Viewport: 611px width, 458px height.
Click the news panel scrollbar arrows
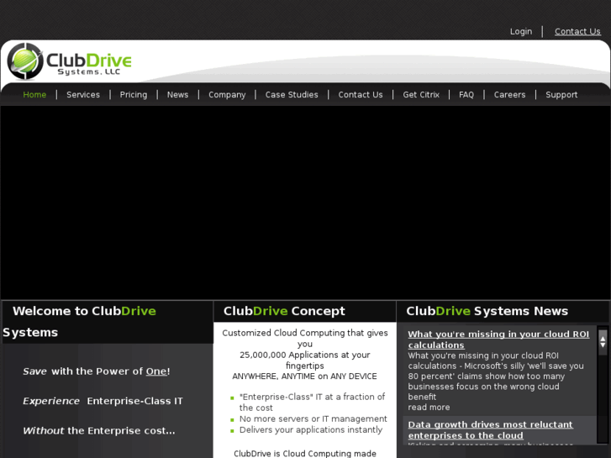tap(603, 342)
